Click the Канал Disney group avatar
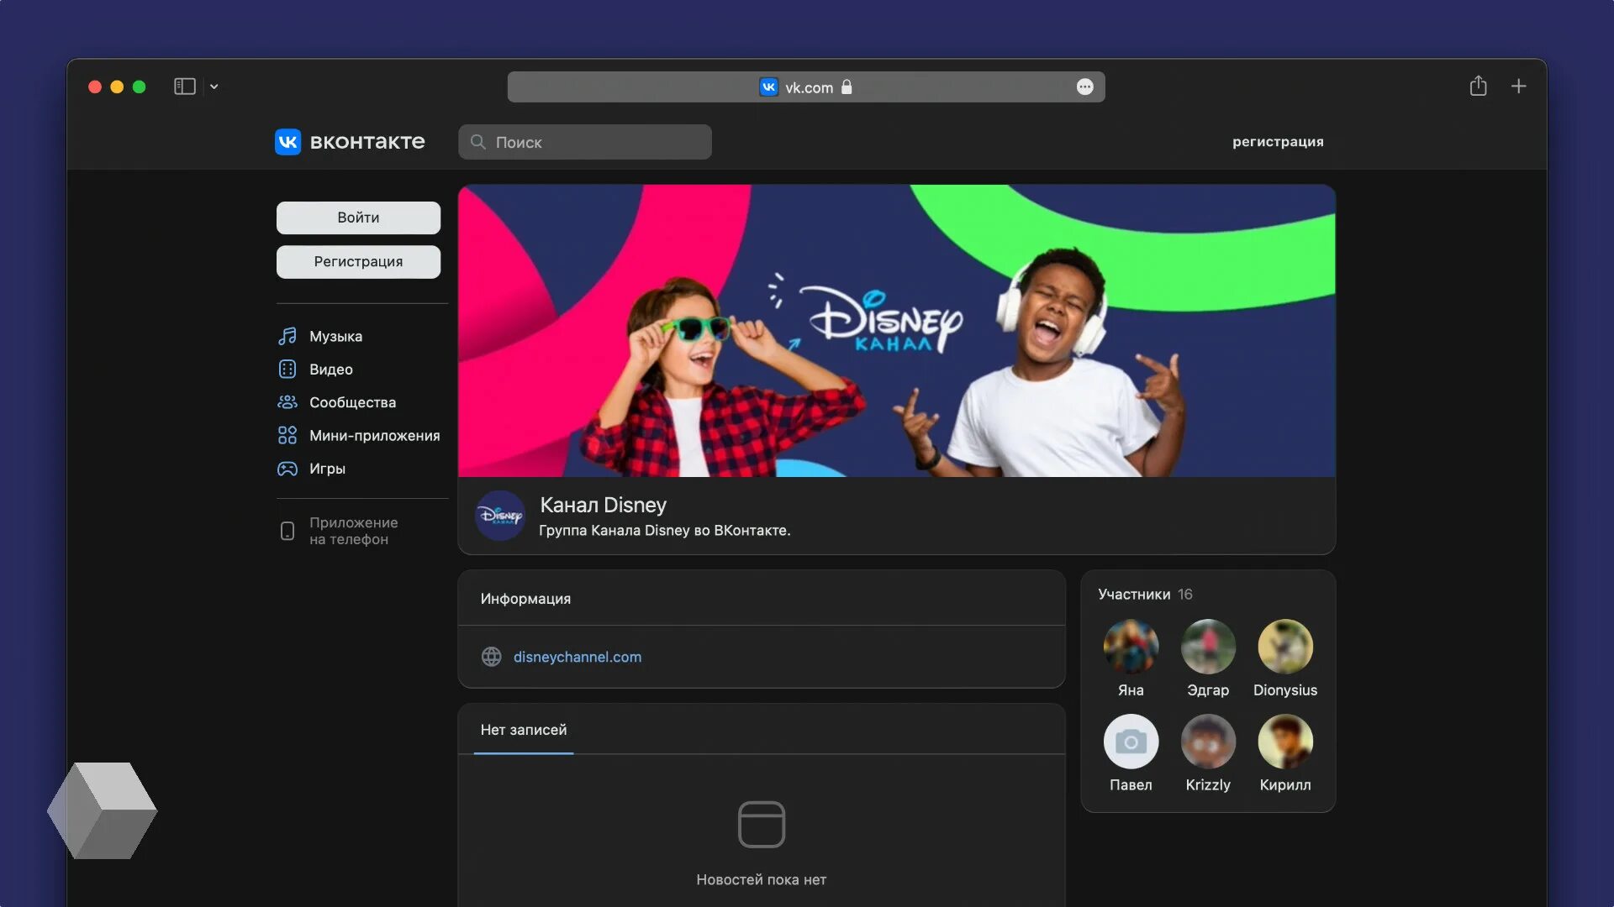The image size is (1614, 907). click(x=500, y=516)
